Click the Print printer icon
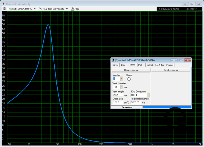 tap(73, 9)
